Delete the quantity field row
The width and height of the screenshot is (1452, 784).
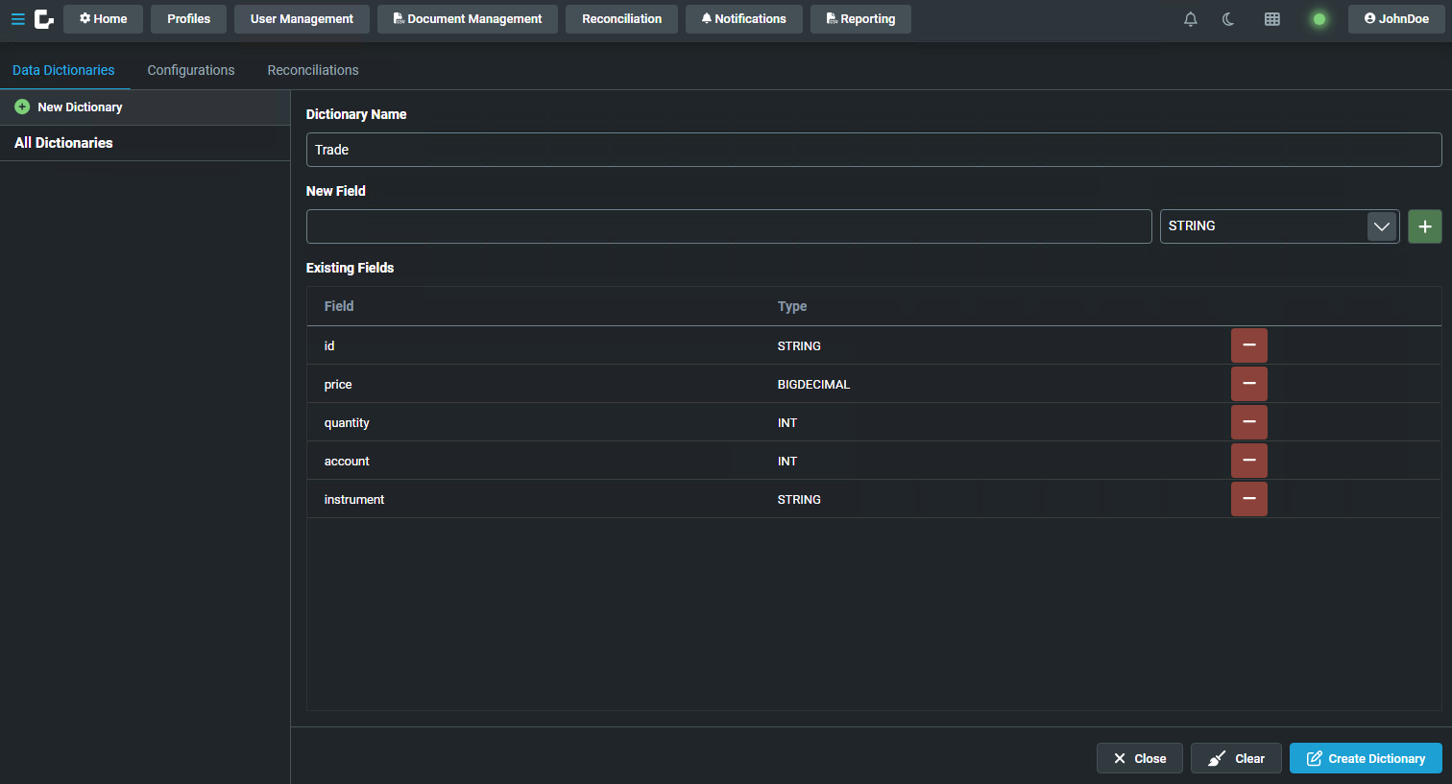(x=1248, y=422)
